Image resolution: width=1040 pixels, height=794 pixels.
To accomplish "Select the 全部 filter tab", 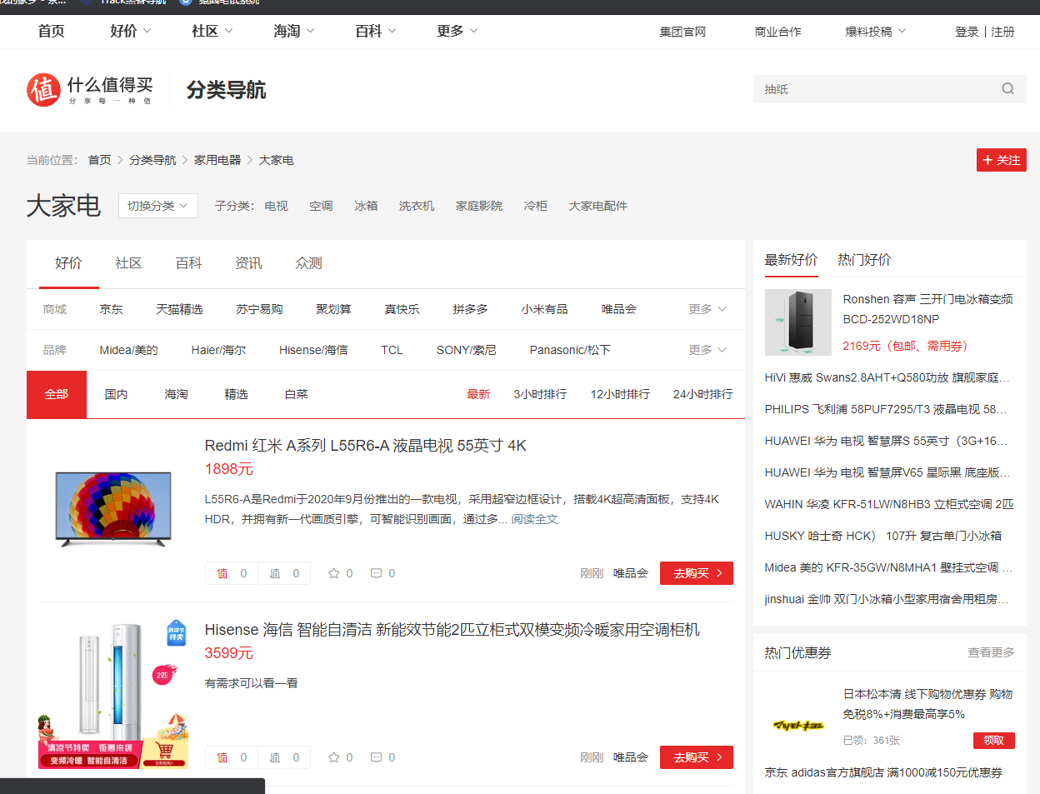I will click(57, 394).
